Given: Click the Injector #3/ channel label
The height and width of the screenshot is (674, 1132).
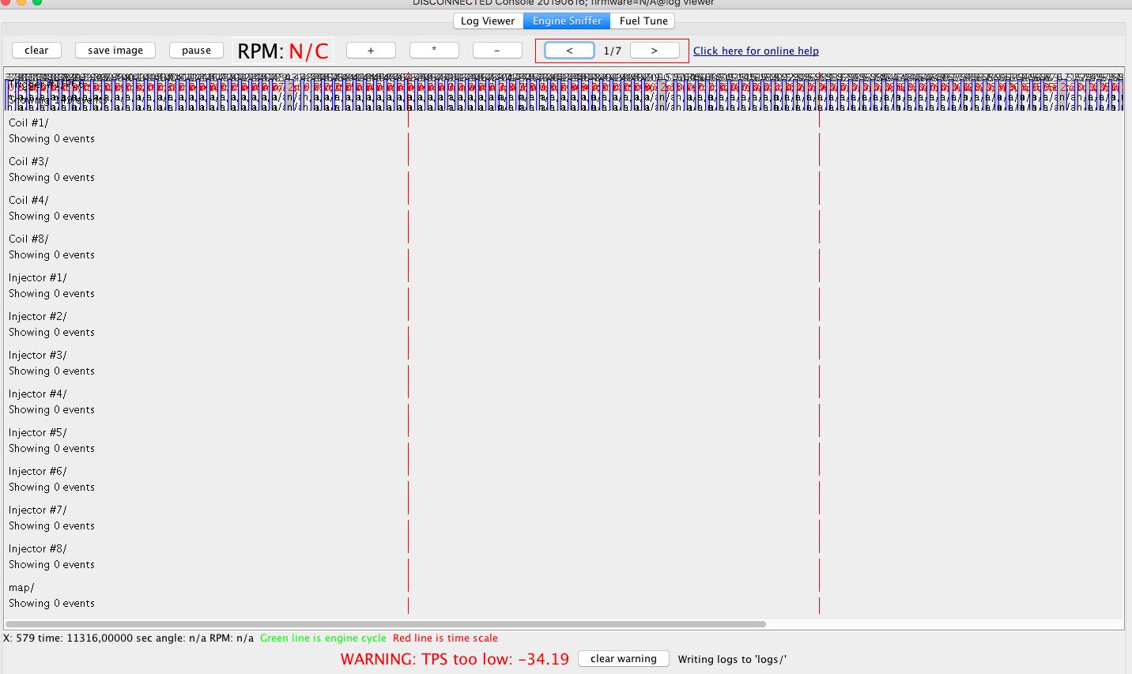Looking at the screenshot, I should [38, 355].
